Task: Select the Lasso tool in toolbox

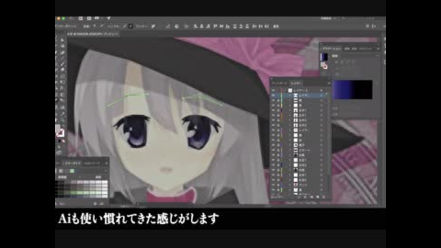Action: (x=62, y=46)
